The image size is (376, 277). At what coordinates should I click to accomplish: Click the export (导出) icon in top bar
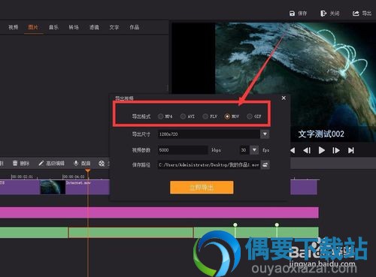(x=356, y=14)
